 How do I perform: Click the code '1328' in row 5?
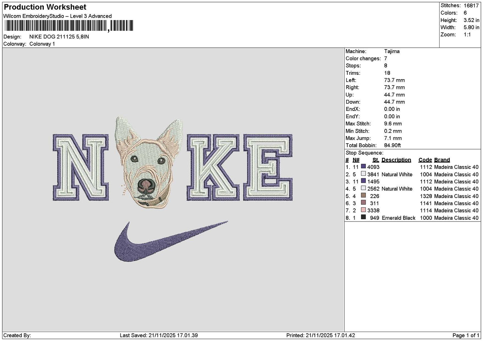[x=426, y=196]
